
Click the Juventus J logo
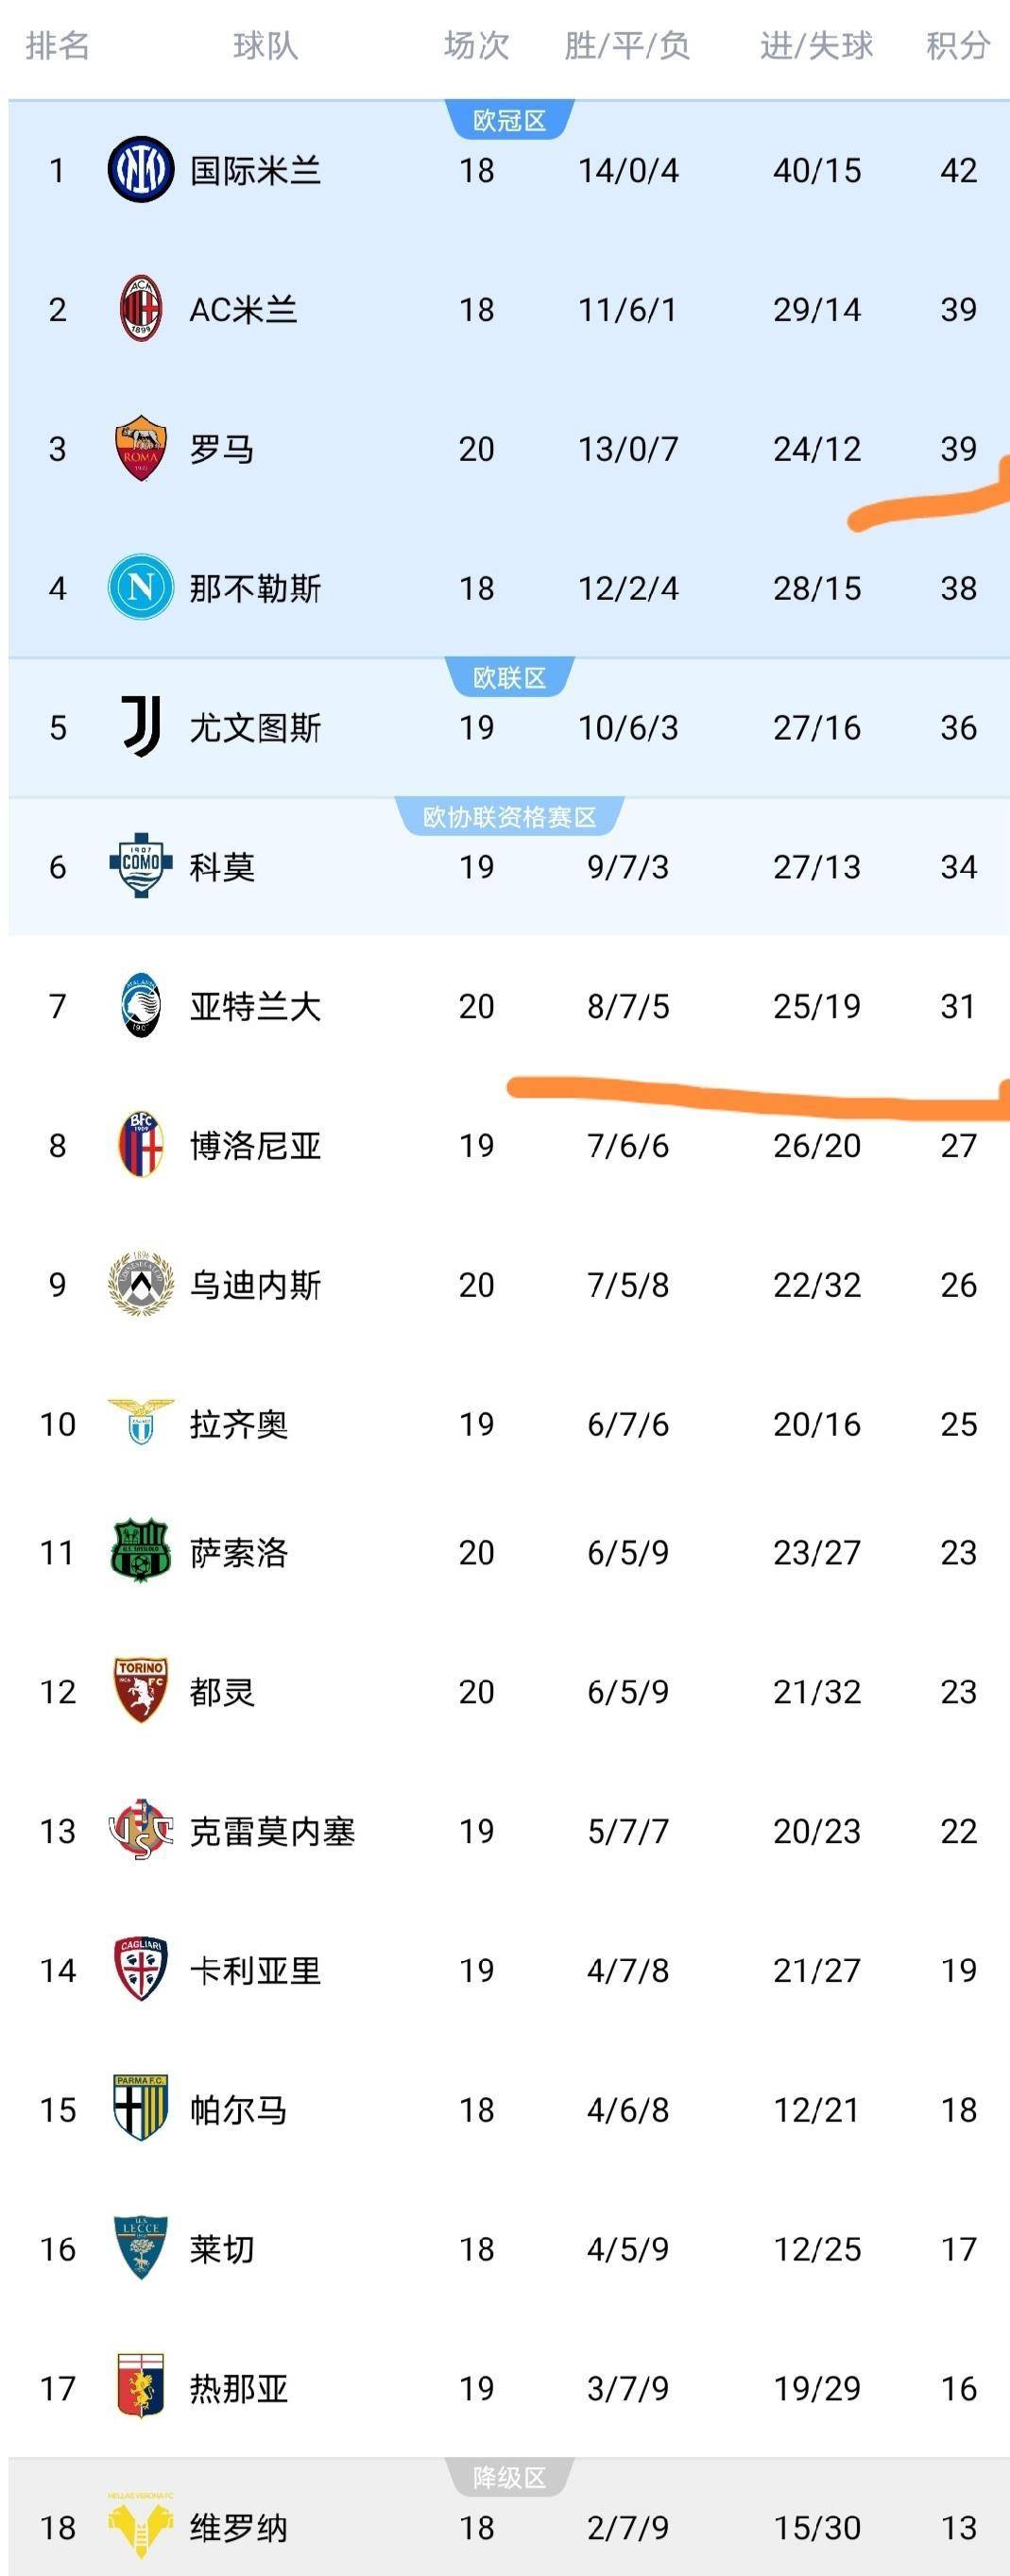[x=140, y=727]
